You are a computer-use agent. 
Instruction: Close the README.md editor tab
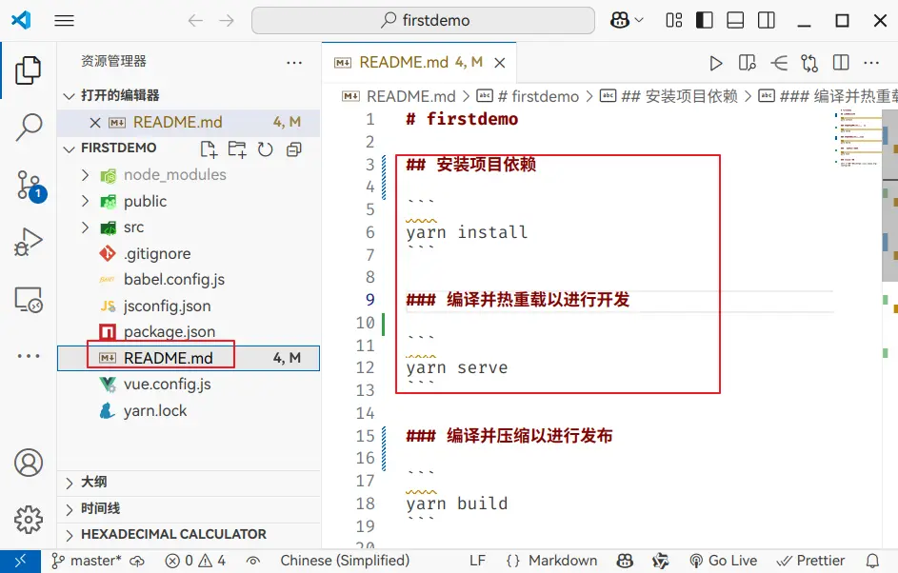[500, 63]
